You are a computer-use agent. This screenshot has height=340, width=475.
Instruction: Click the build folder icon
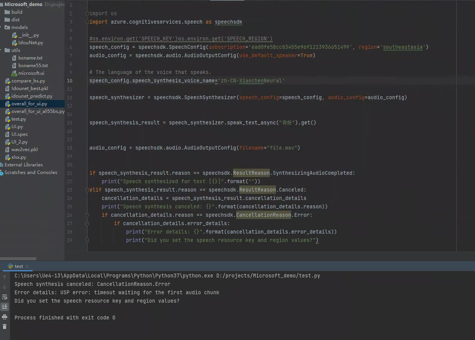point(7,12)
